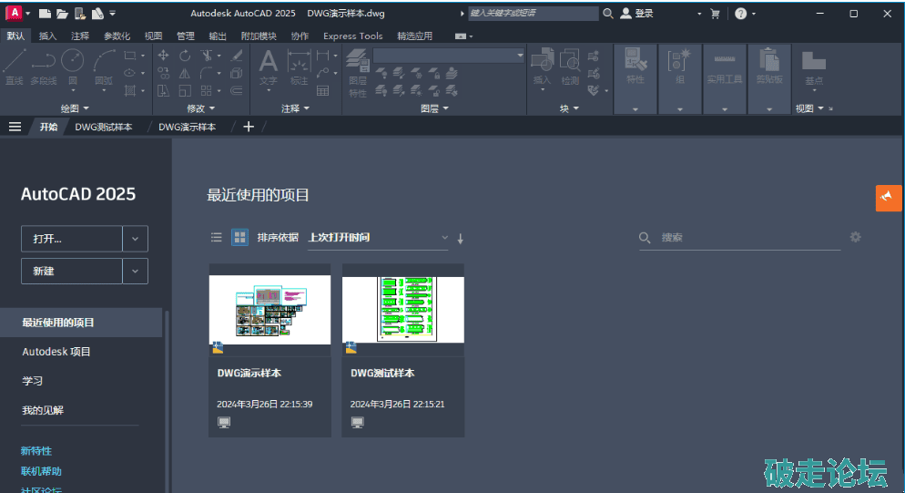905x493 pixels.
Task: Switch to list view of recent items
Action: click(217, 238)
